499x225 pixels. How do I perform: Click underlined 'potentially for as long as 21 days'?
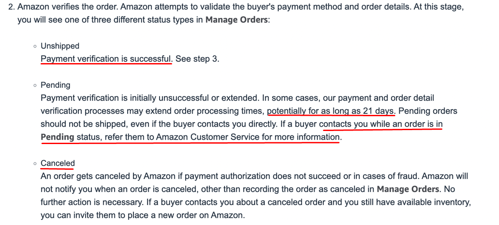pyautogui.click(x=331, y=111)
